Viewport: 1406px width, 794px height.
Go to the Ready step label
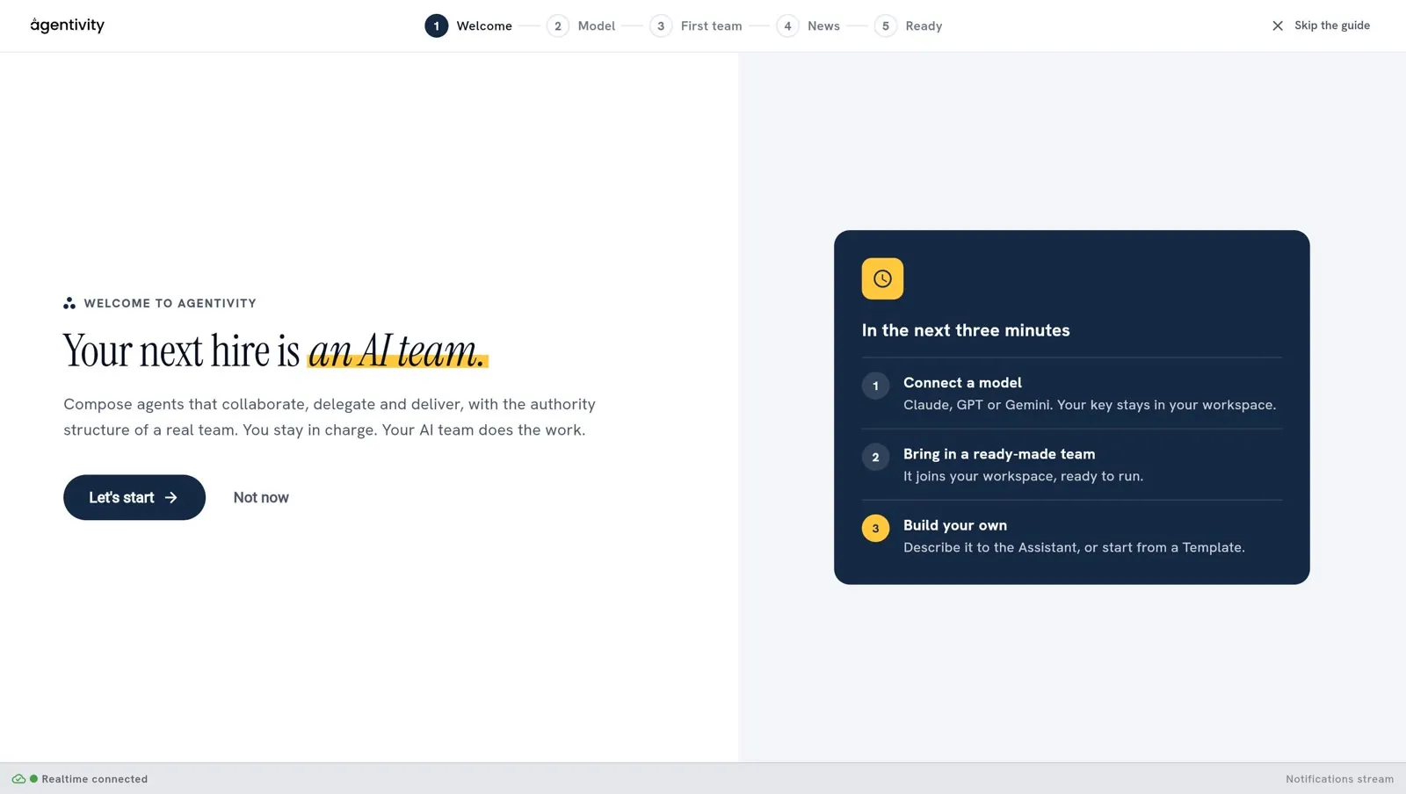click(x=924, y=26)
